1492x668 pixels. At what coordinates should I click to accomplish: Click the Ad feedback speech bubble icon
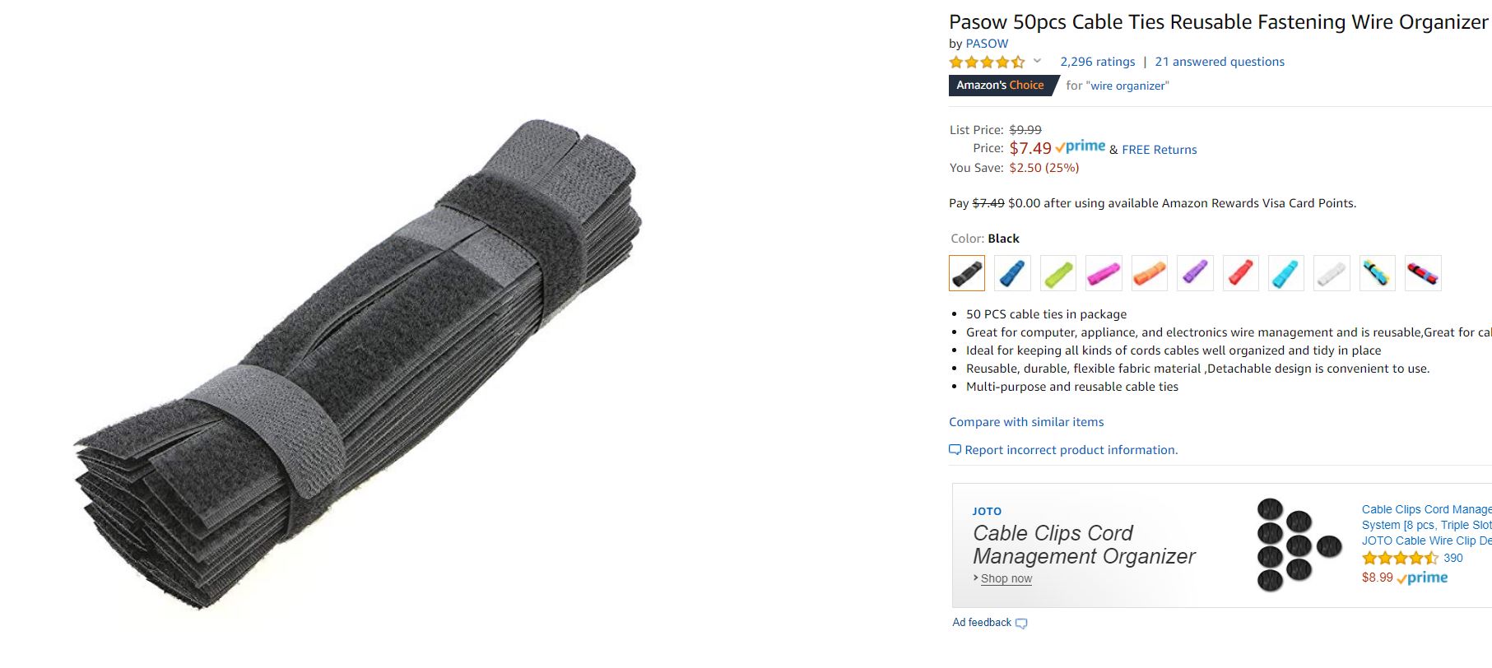click(1021, 624)
